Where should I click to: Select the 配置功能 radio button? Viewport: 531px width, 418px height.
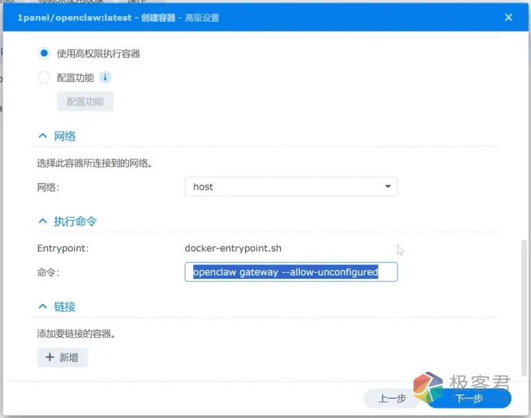point(44,78)
